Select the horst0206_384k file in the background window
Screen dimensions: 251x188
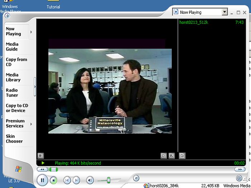tap(164, 185)
